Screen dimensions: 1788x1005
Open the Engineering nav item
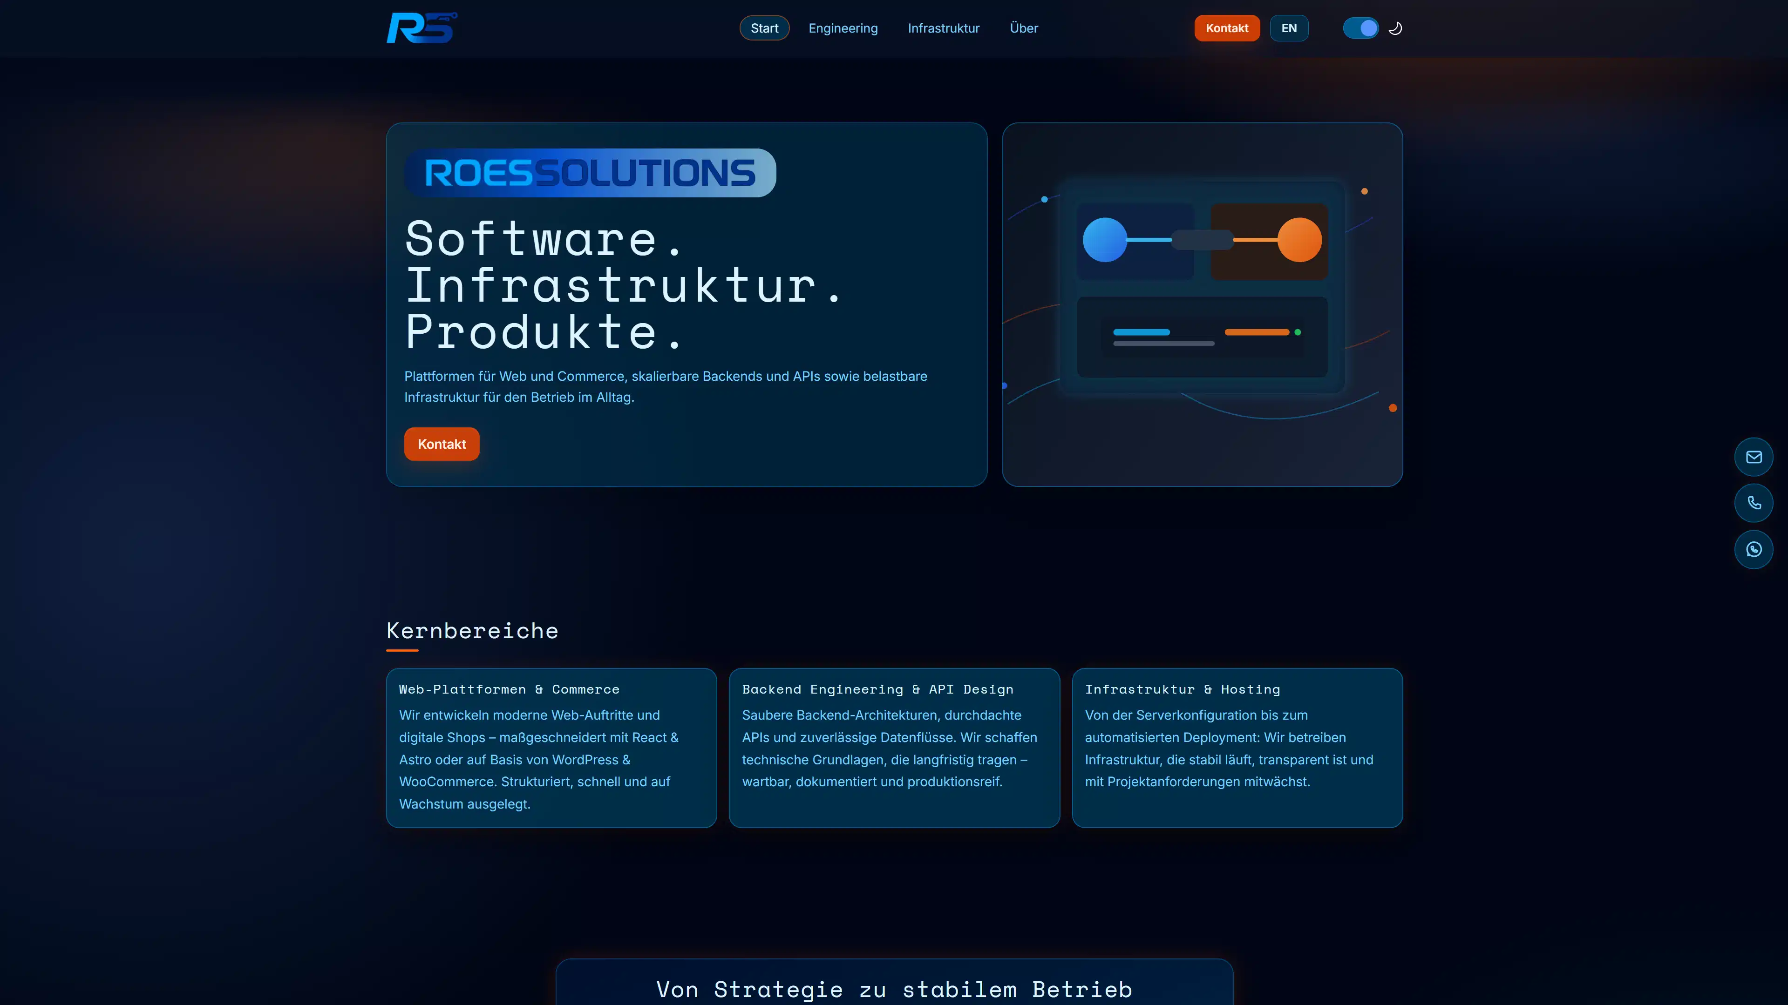(843, 28)
